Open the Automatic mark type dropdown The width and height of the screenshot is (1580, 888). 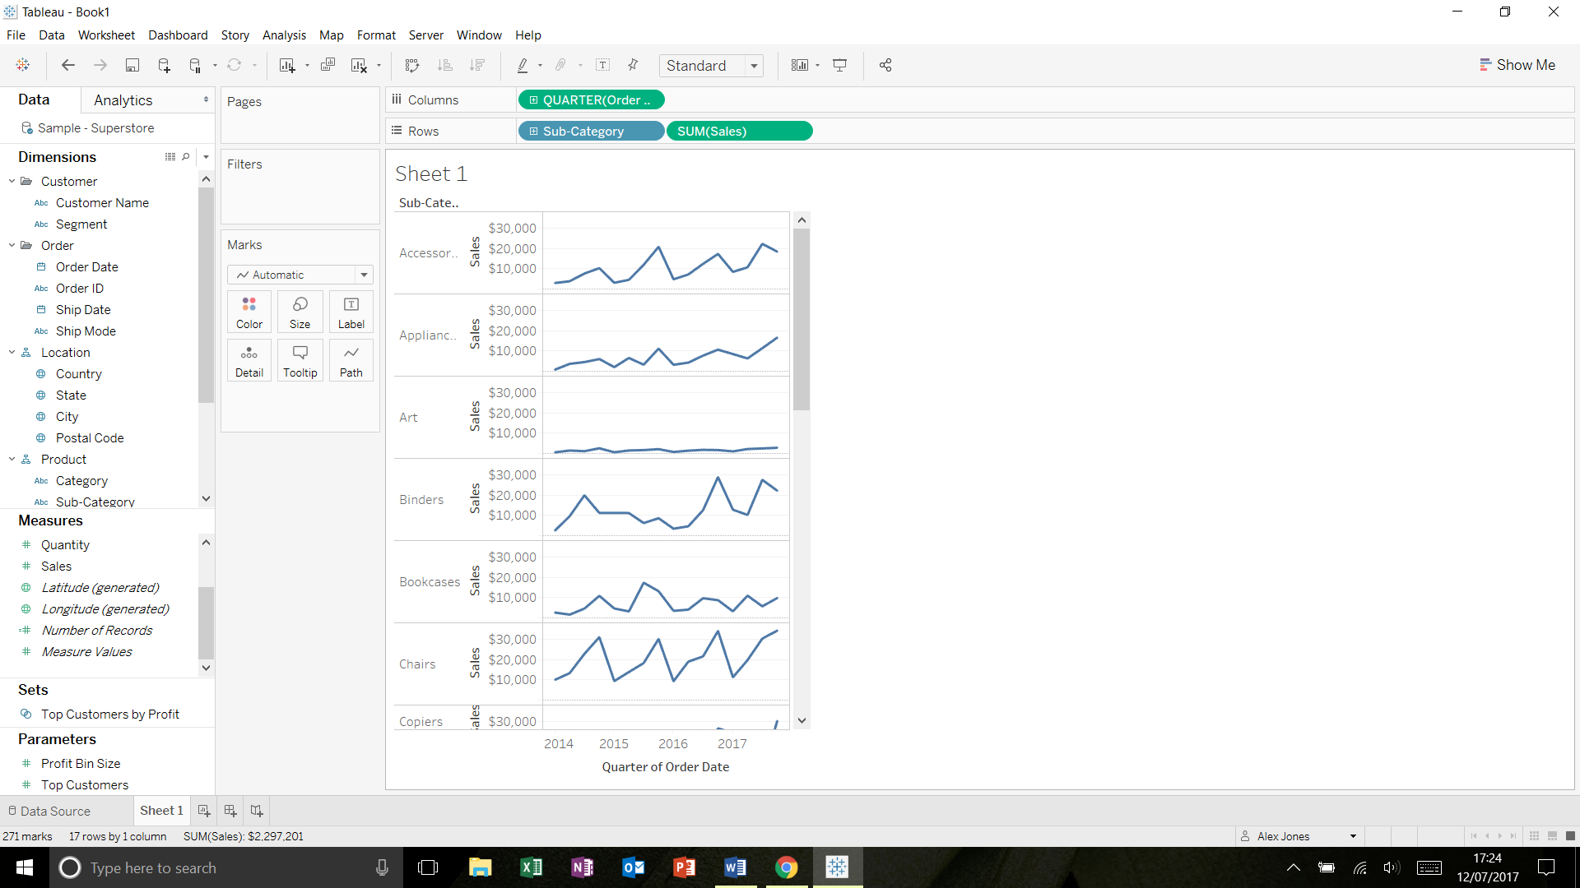tap(364, 275)
